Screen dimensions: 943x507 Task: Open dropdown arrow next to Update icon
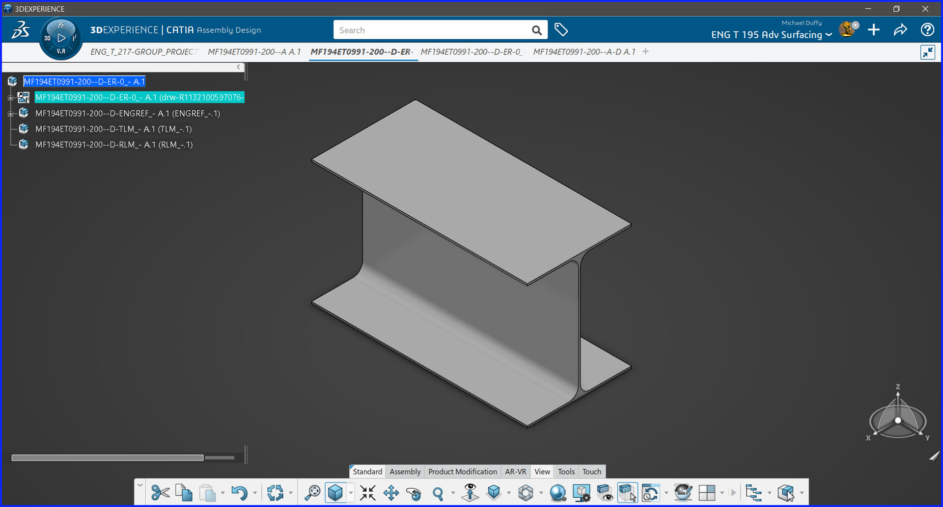pyautogui.click(x=291, y=493)
